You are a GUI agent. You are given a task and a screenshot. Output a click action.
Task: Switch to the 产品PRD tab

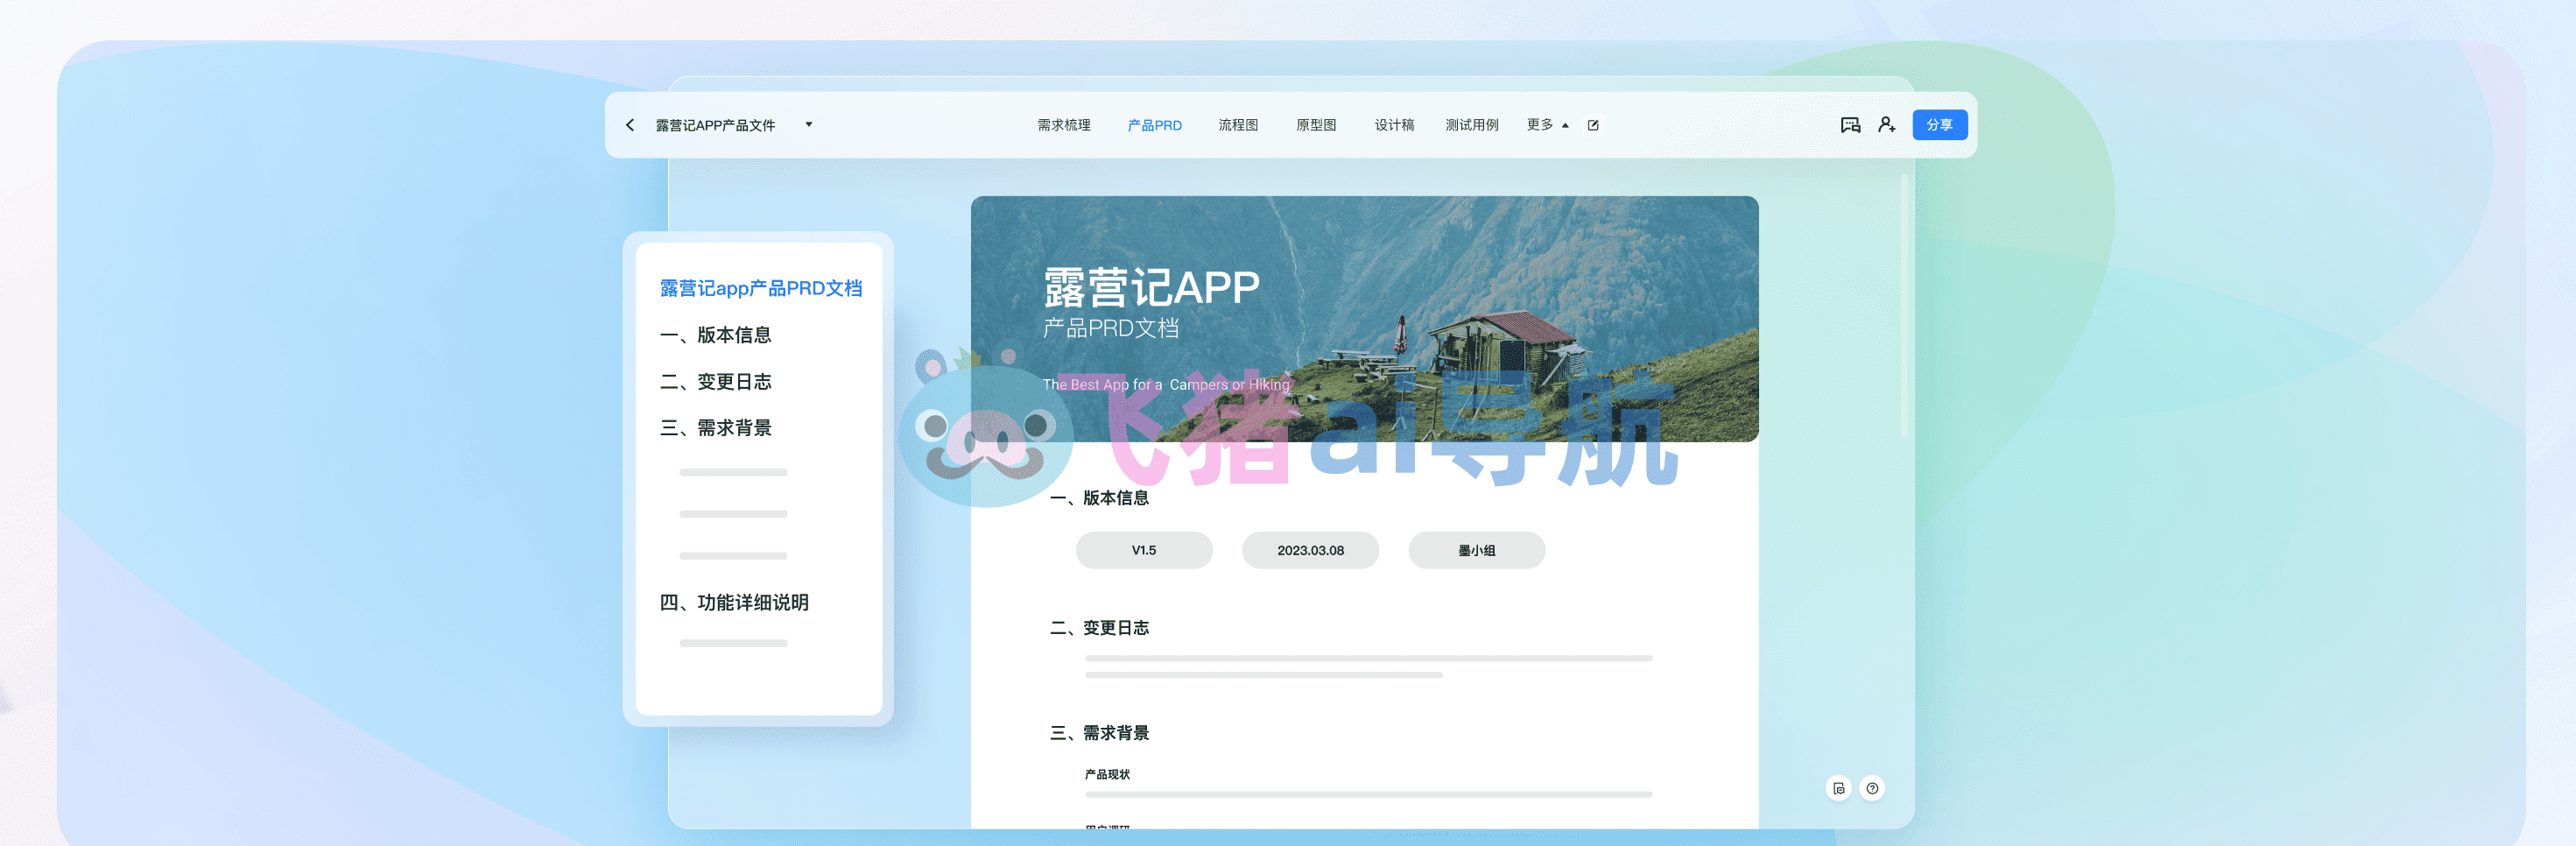1155,125
